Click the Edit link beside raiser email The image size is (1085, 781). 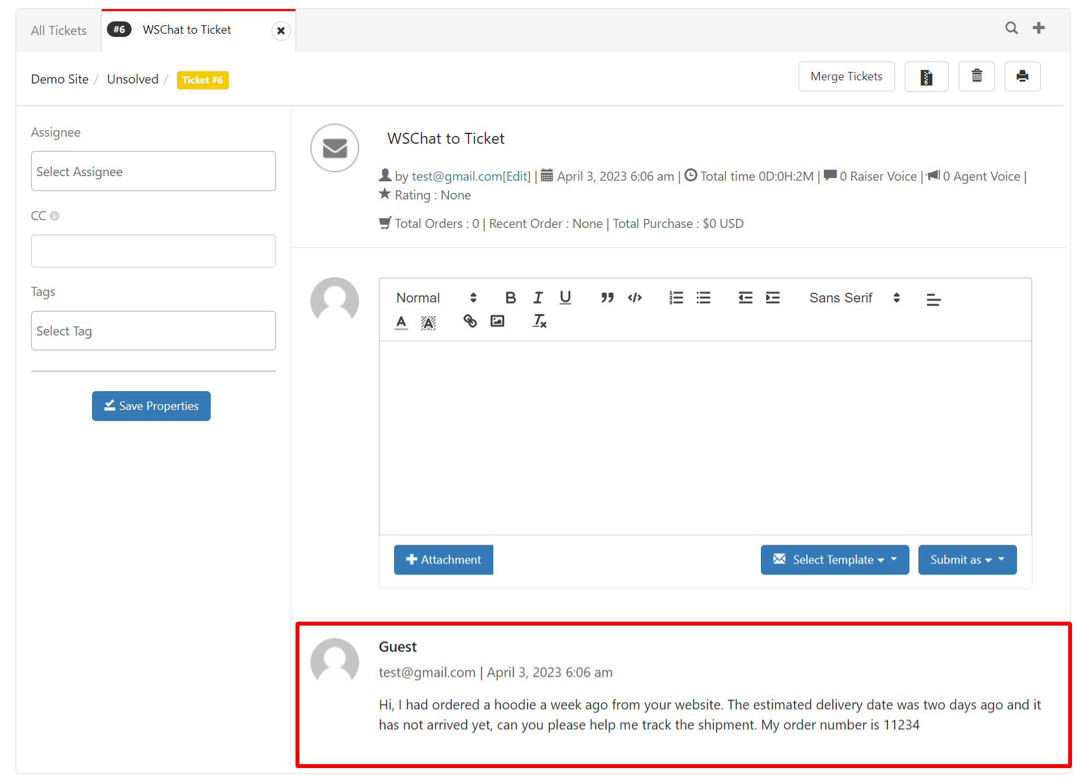517,176
